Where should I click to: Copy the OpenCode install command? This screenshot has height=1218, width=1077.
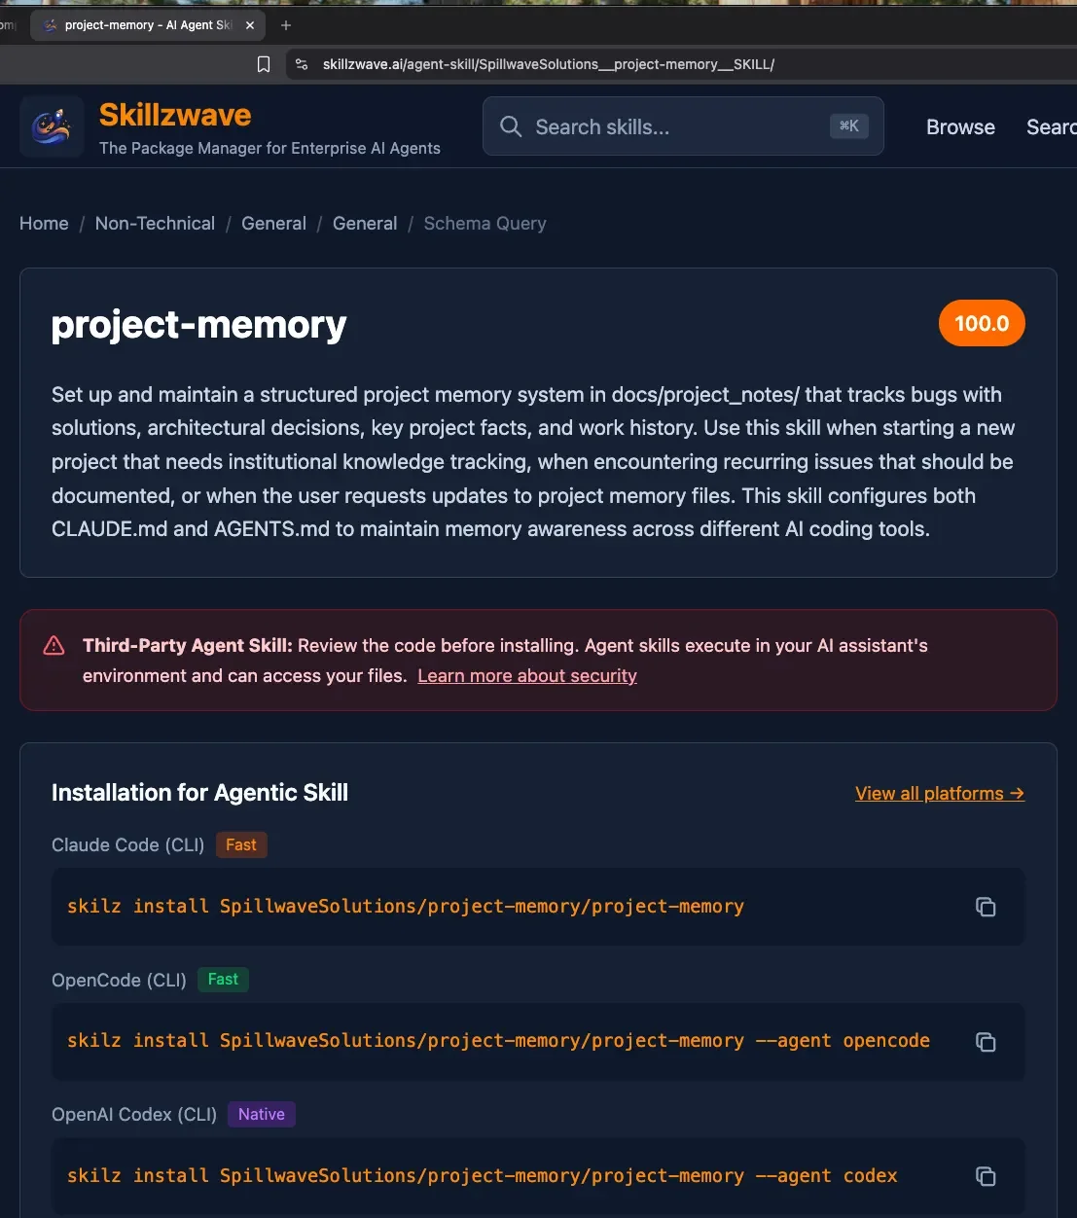[x=985, y=1042]
